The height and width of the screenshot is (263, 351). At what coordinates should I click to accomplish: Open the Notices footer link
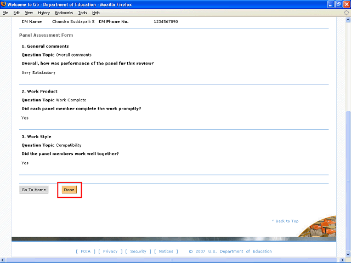coord(166,251)
